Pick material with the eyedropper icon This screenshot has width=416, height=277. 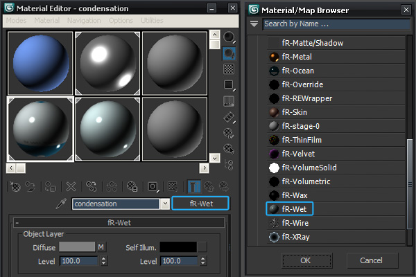(61, 204)
